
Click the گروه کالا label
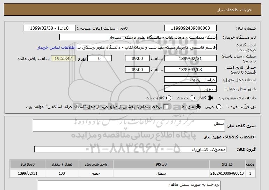tap(246, 150)
